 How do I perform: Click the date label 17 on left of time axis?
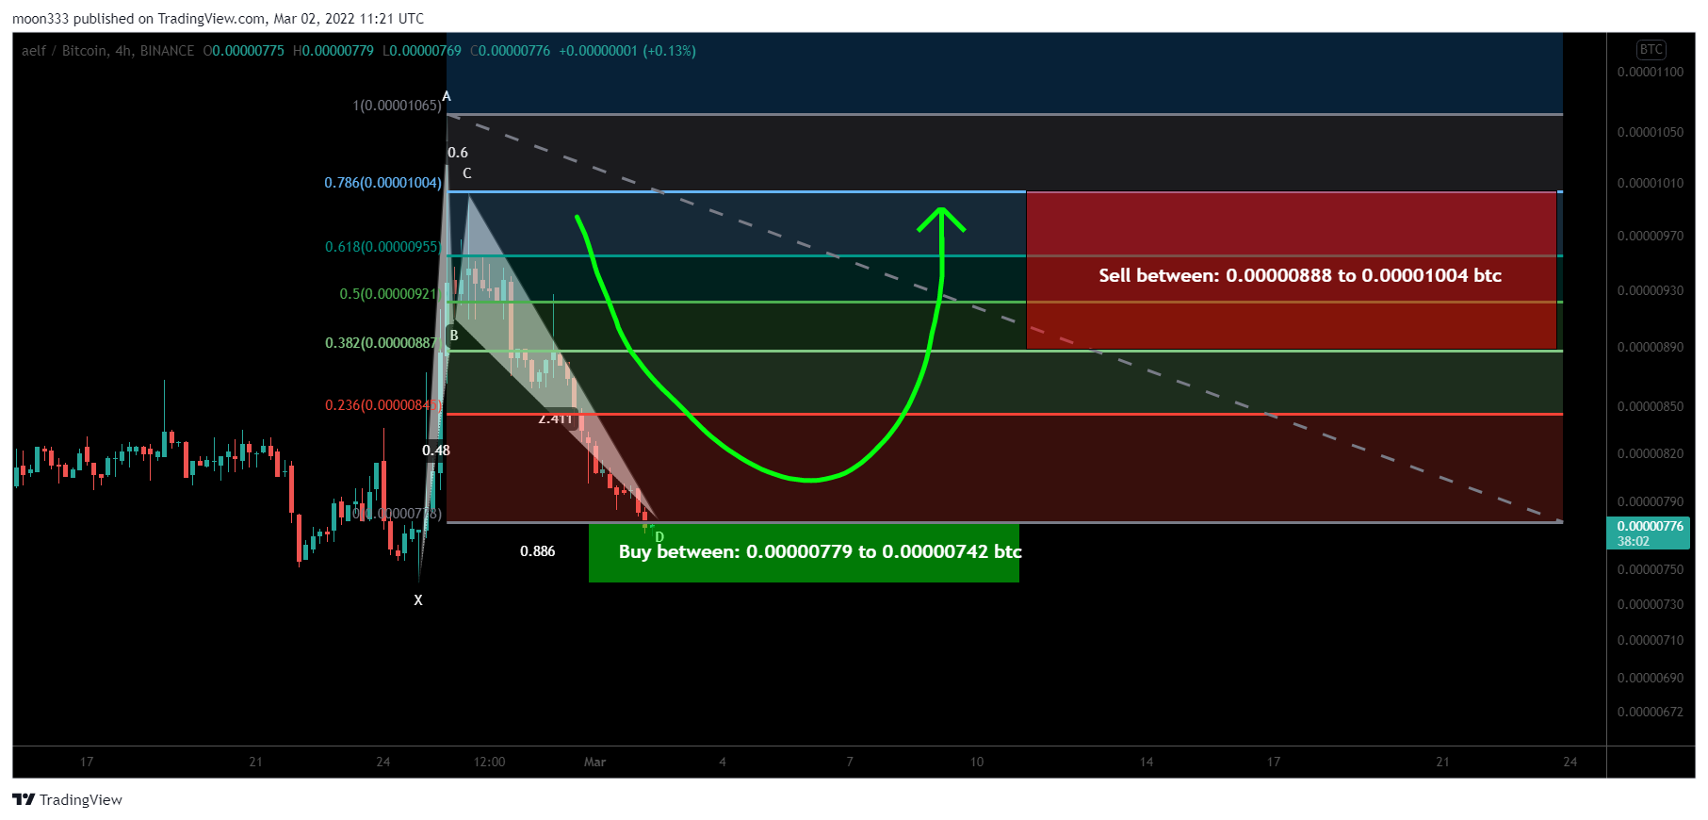[x=87, y=762]
